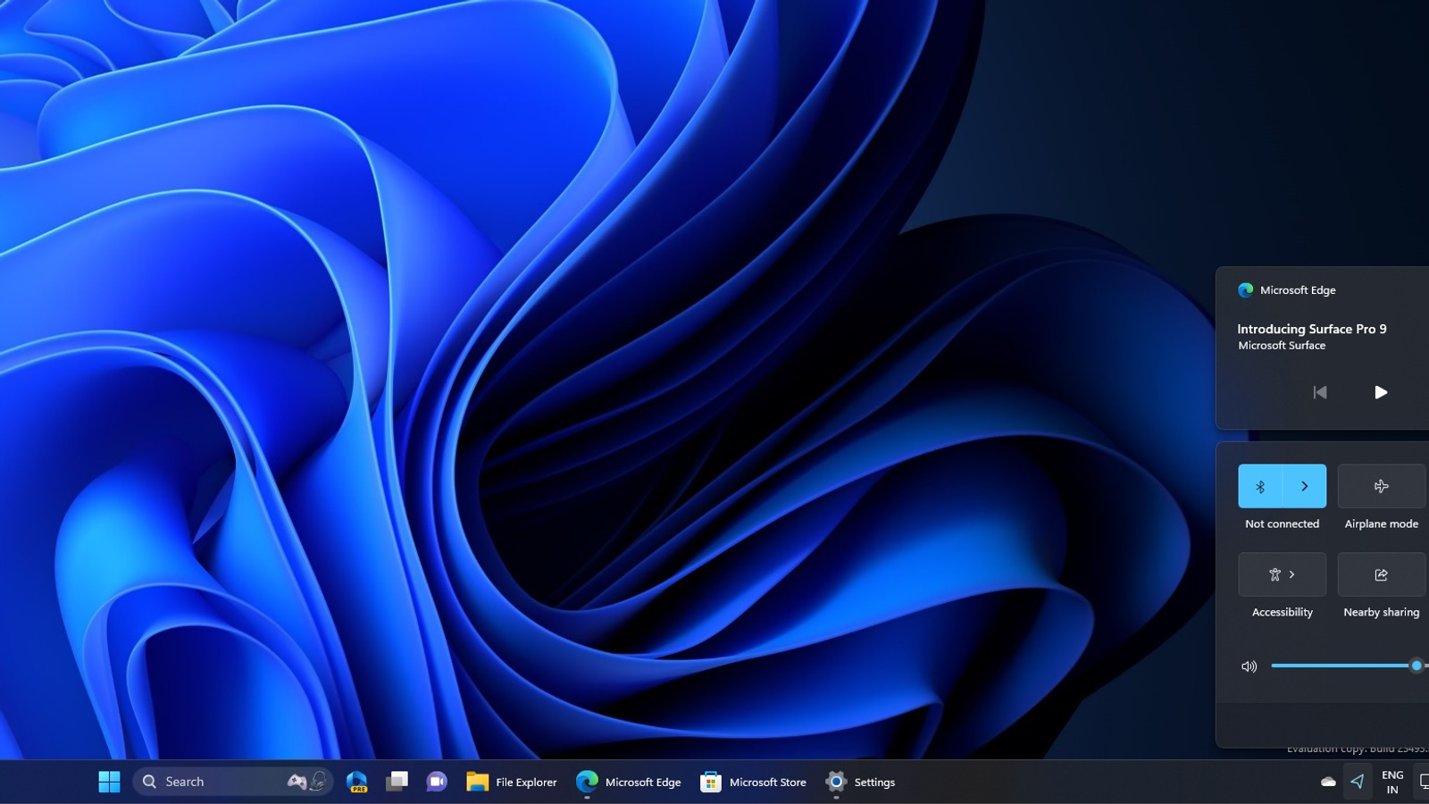
Task: Enable Airplane mode
Action: tap(1381, 486)
